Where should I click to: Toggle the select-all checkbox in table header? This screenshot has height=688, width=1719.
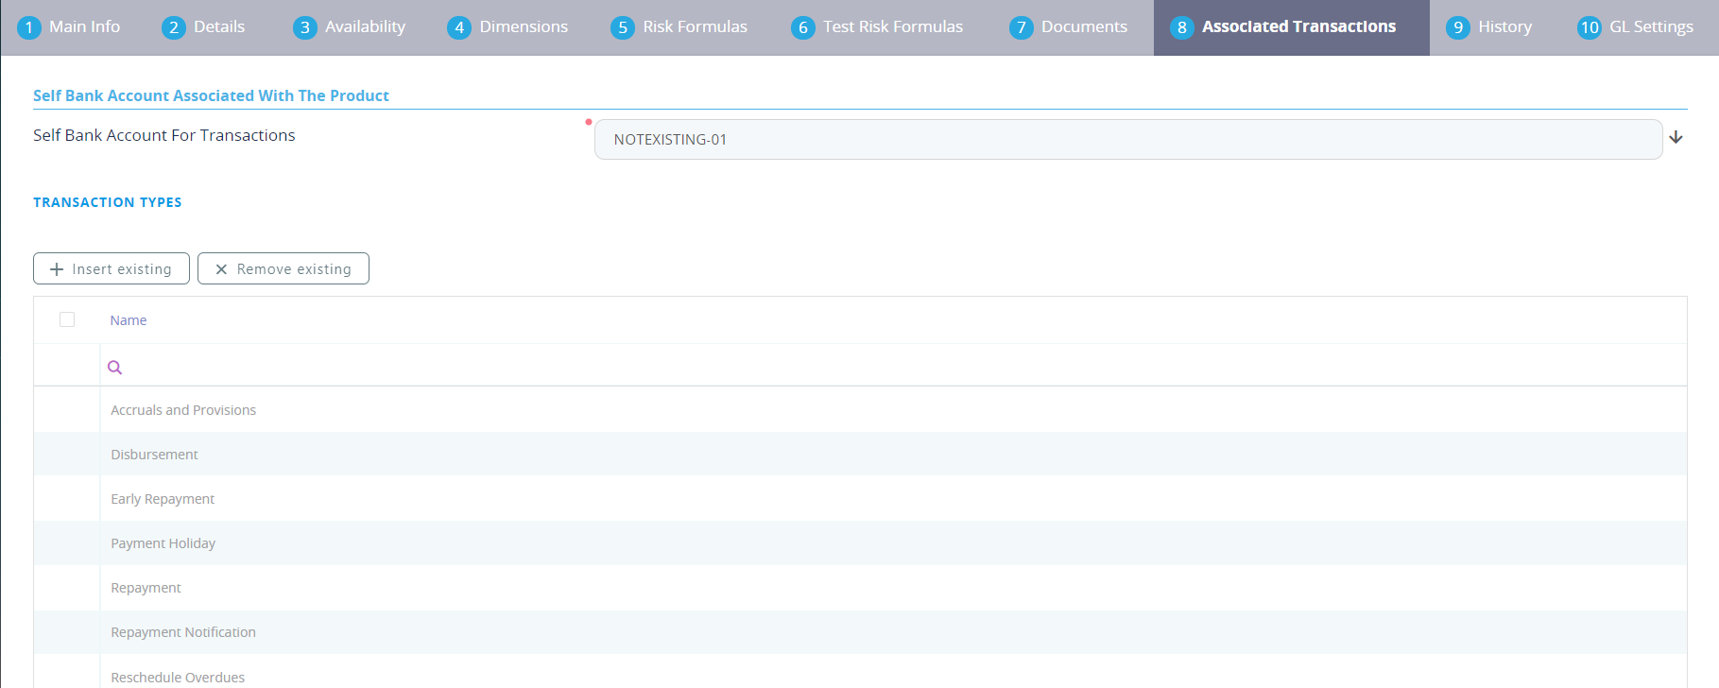coord(67,319)
